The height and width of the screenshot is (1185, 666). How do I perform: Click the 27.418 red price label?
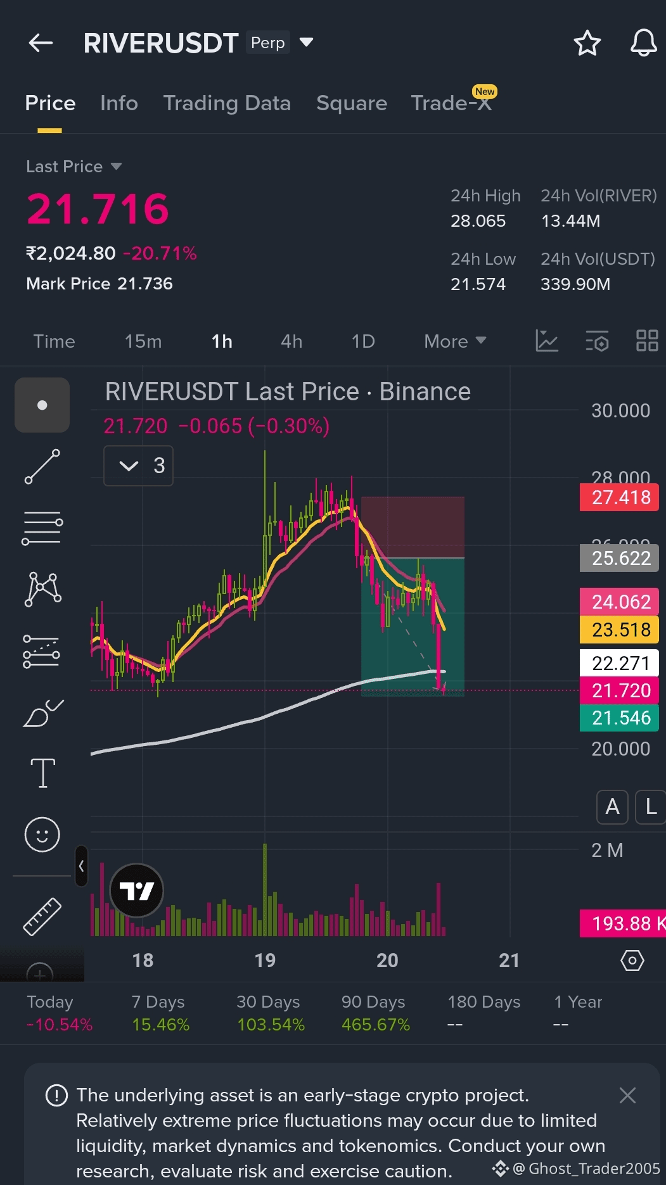coord(620,497)
